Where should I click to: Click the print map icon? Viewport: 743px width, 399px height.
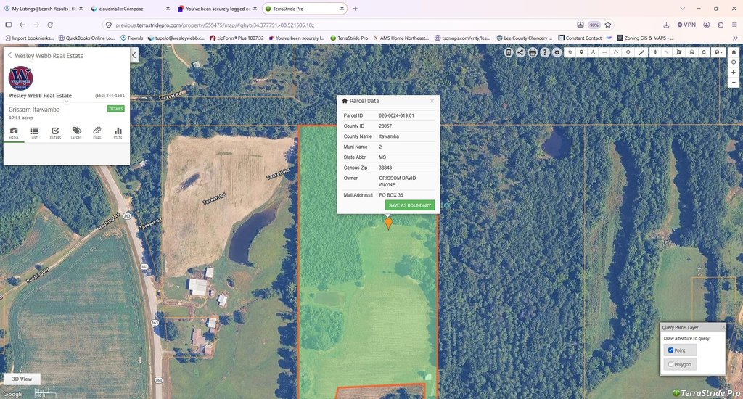pos(533,52)
